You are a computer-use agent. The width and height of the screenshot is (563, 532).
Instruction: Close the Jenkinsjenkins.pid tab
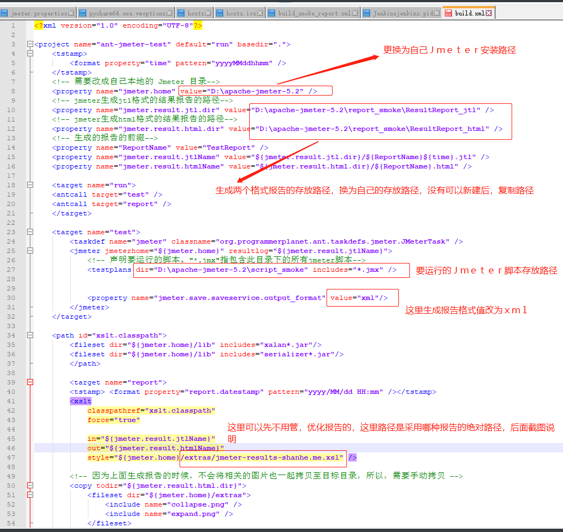(437, 13)
